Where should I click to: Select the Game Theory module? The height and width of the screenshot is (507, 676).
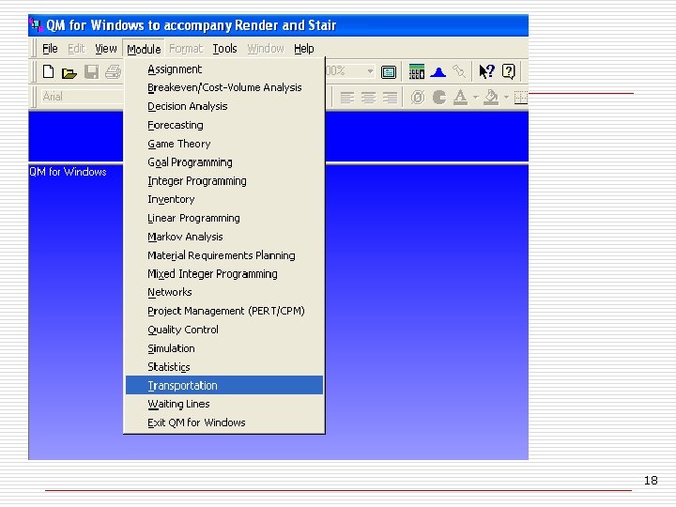[224, 144]
